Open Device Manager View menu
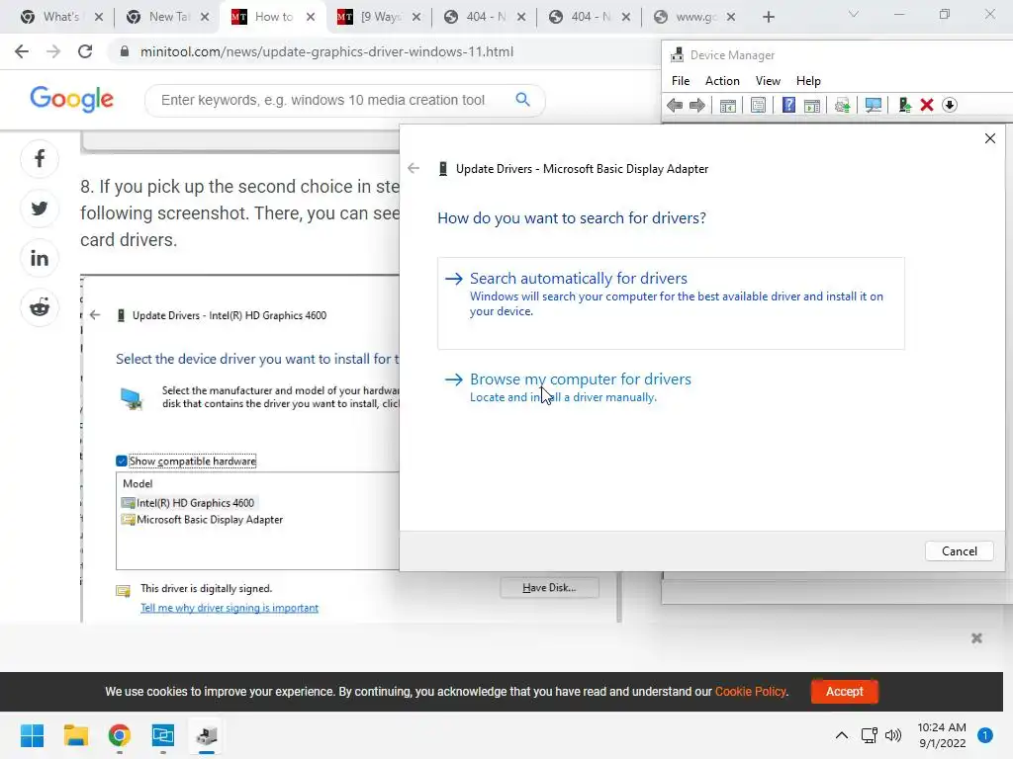The image size is (1013, 759). 768,81
